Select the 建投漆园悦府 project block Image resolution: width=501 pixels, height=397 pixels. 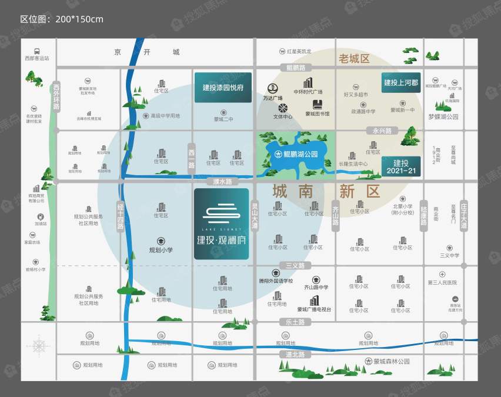[223, 88]
